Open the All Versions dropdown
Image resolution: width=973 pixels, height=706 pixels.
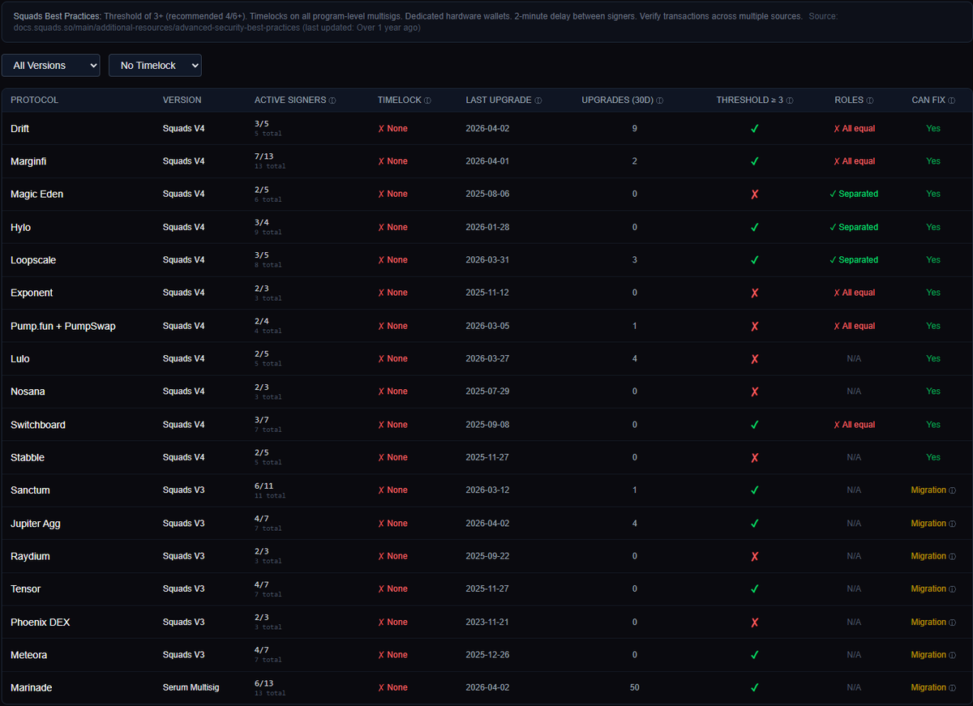coord(51,66)
